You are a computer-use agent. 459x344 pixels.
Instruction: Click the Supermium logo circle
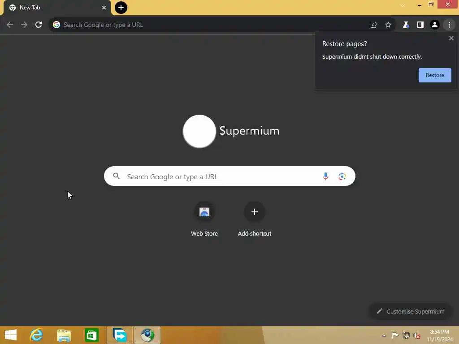(199, 131)
